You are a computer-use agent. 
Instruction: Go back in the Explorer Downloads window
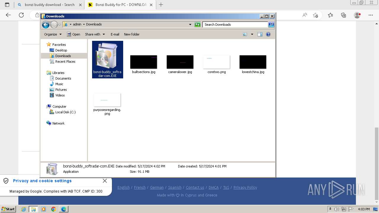pos(46,25)
